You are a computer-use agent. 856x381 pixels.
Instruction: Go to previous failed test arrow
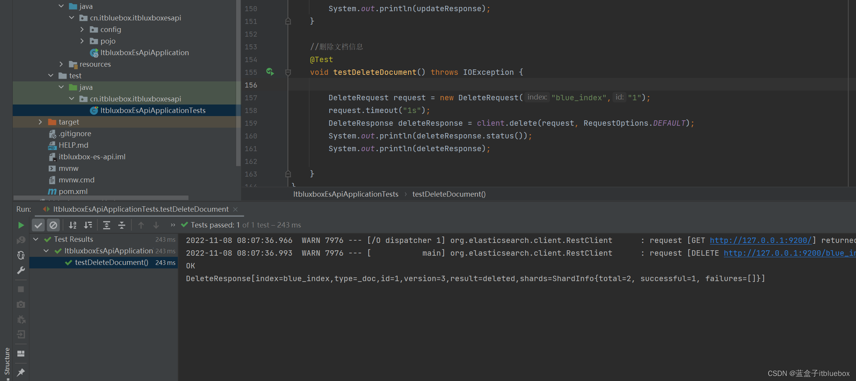click(141, 225)
